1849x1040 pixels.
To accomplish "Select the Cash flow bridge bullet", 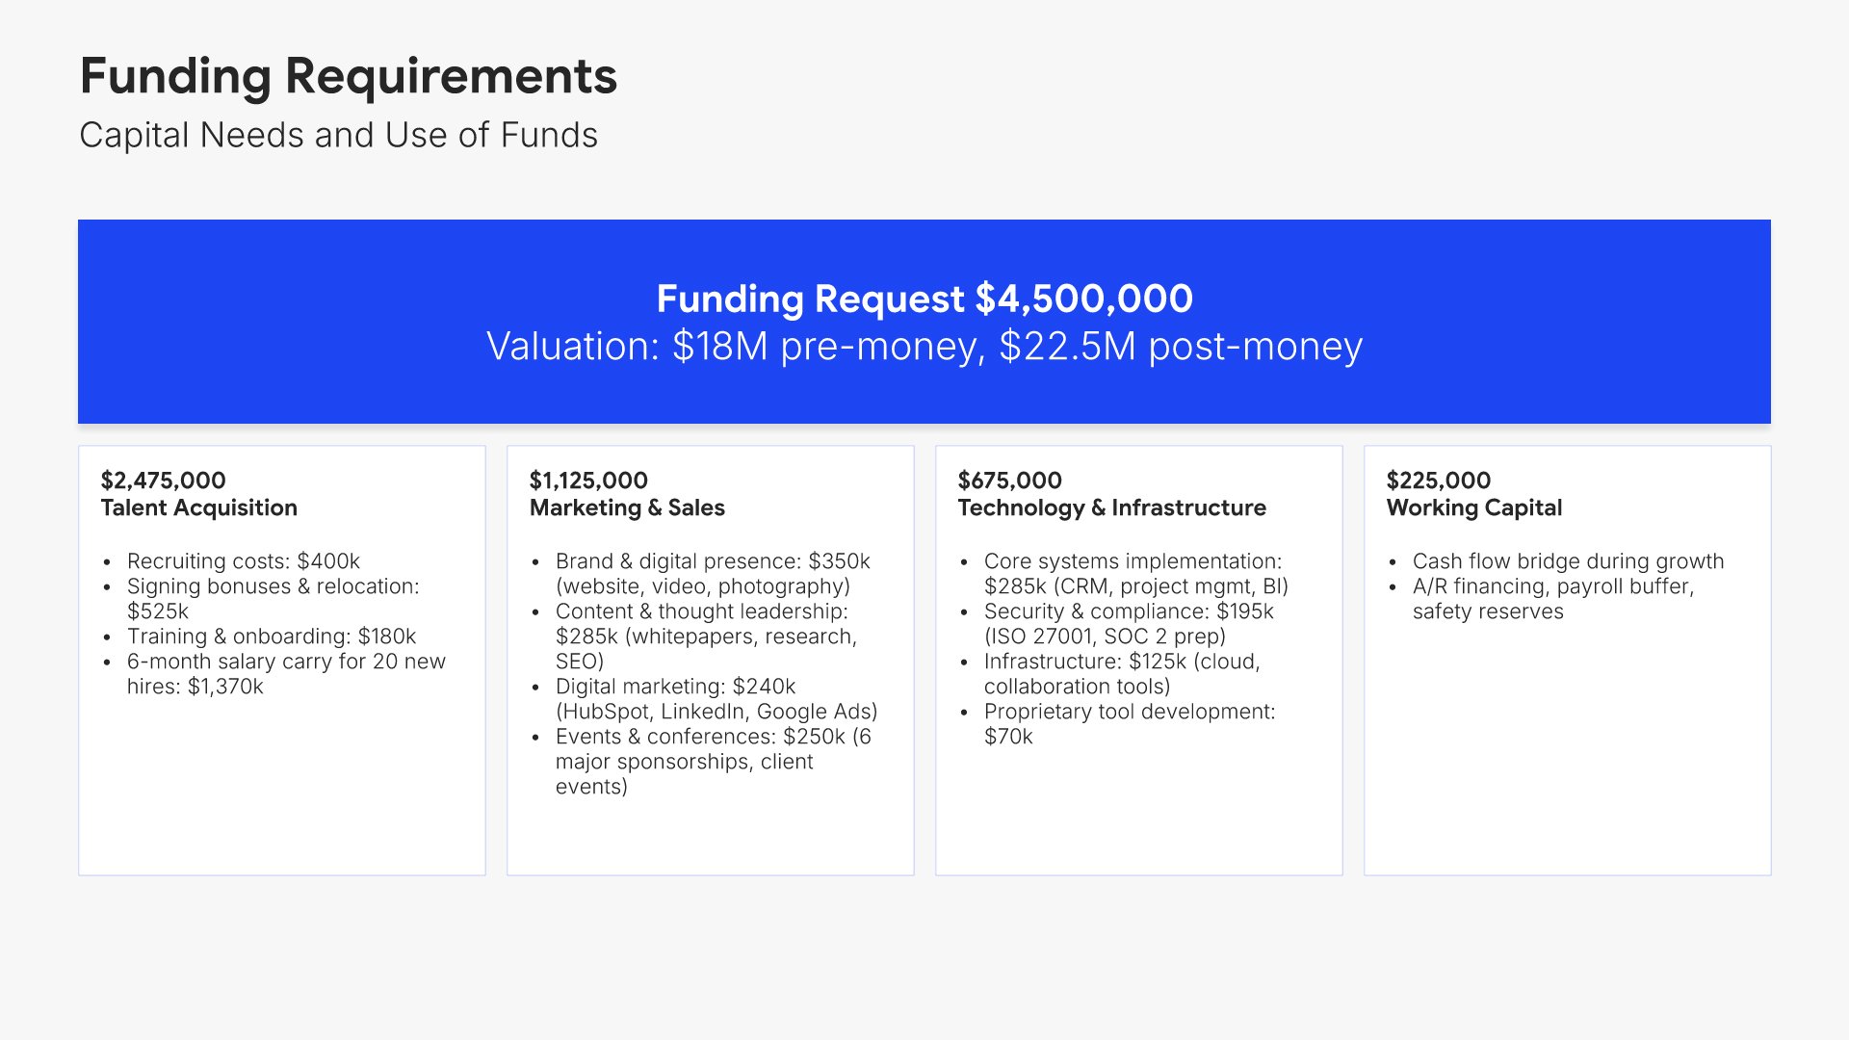I will pyautogui.click(x=1568, y=561).
